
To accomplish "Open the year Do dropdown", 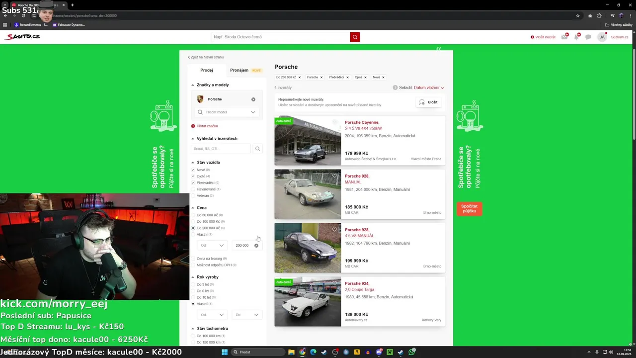I will pos(247,315).
